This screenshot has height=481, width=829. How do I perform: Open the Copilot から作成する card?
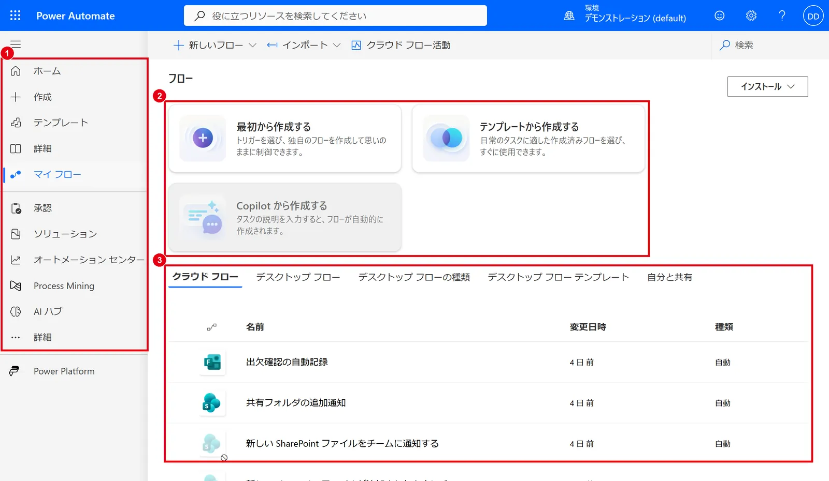[285, 217]
